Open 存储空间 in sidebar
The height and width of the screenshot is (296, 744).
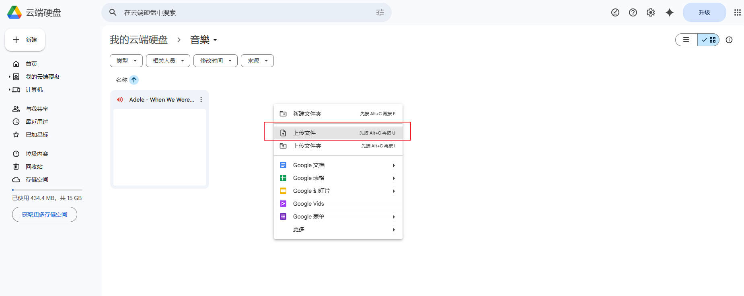tap(37, 180)
